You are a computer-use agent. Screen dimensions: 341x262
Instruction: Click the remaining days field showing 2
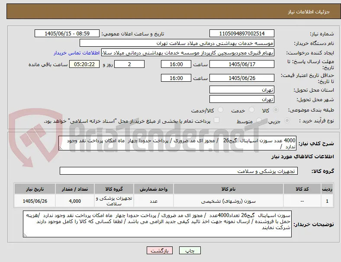[x=129, y=64]
